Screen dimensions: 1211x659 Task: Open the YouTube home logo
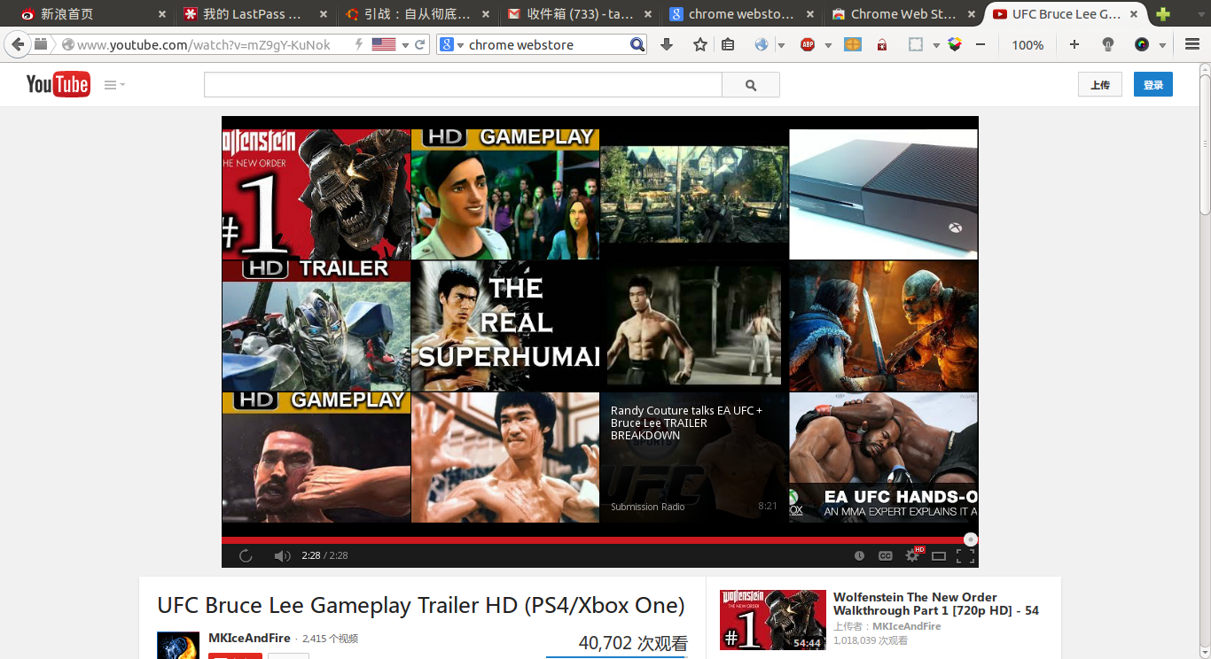click(x=58, y=84)
